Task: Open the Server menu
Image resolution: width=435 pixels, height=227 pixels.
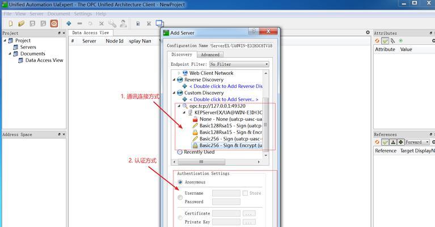Action: coord(36,14)
